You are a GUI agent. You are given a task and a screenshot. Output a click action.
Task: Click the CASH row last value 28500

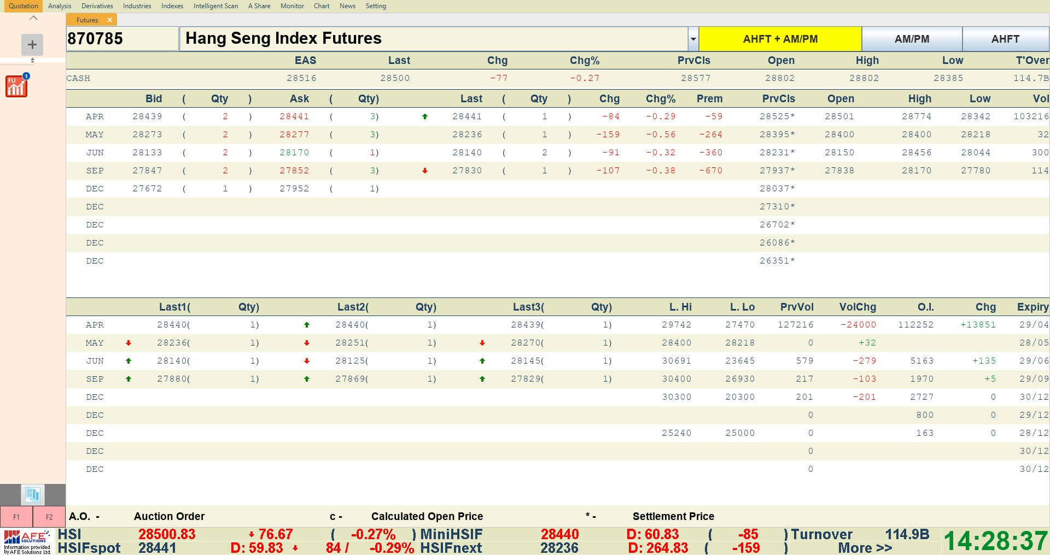pyautogui.click(x=395, y=78)
